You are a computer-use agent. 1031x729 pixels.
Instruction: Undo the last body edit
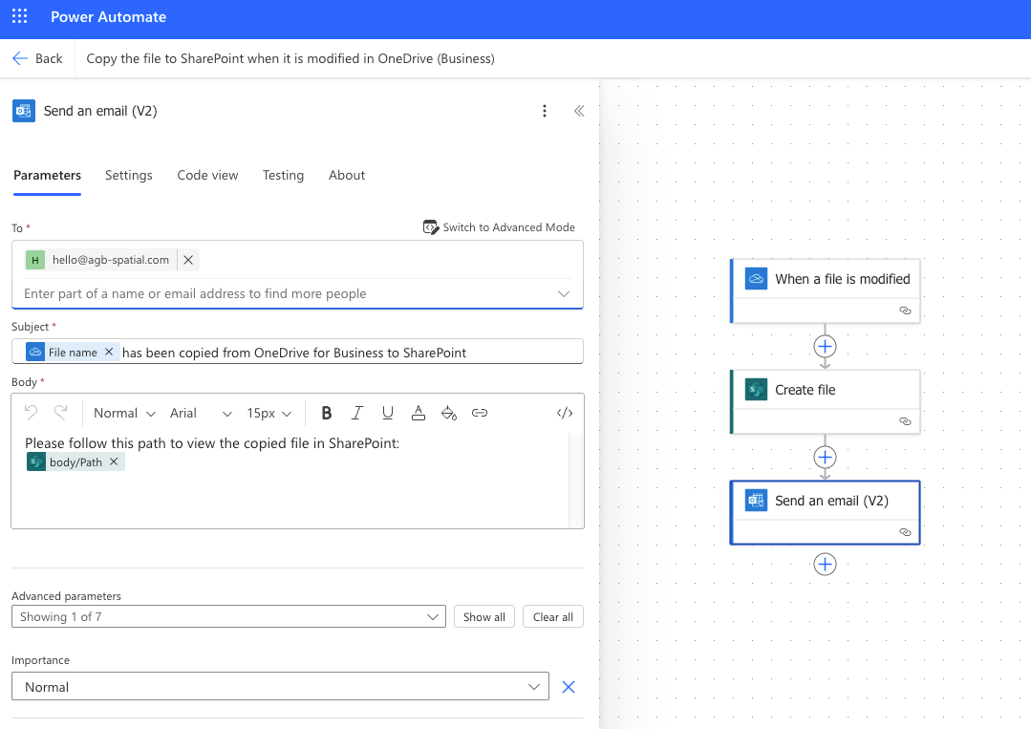click(31, 413)
